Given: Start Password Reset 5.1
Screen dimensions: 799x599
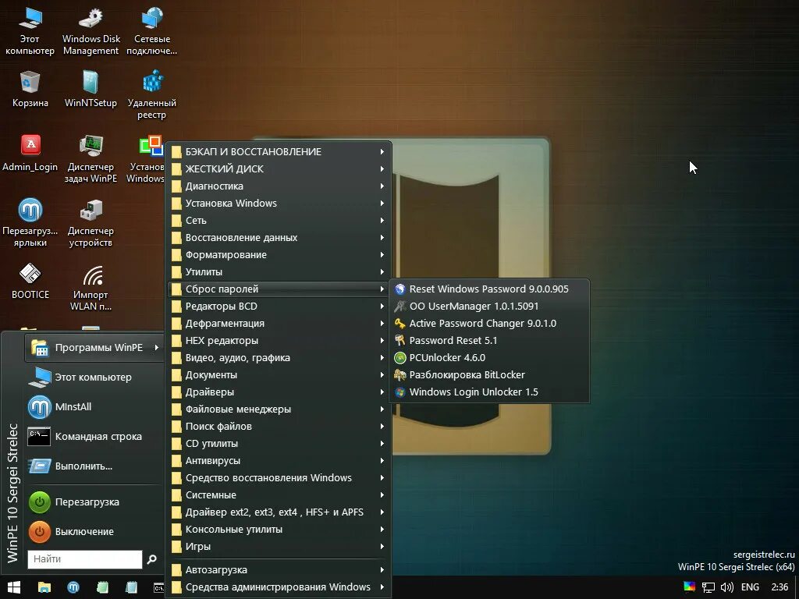Looking at the screenshot, I should (489, 340).
